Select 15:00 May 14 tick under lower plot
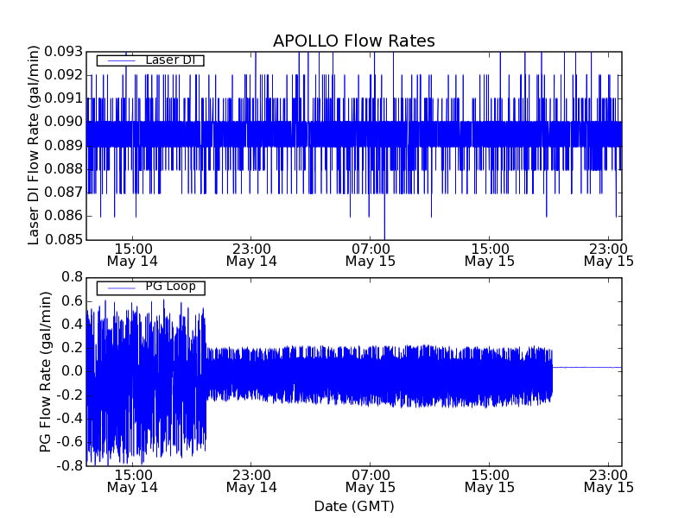Viewport: 691px width, 518px height. (x=132, y=481)
